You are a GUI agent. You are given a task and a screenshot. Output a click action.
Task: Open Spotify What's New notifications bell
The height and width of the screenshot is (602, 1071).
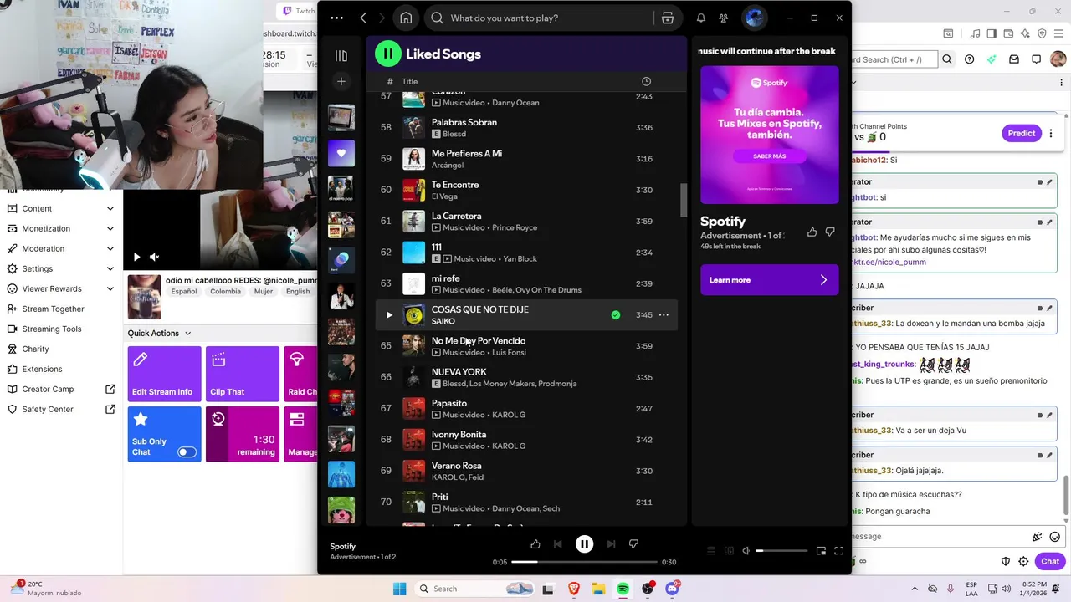701,18
